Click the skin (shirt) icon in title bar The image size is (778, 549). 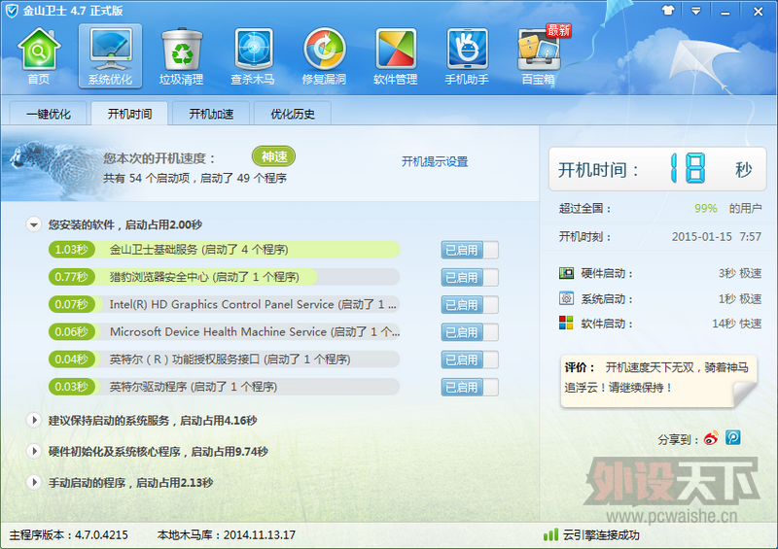coord(668,11)
